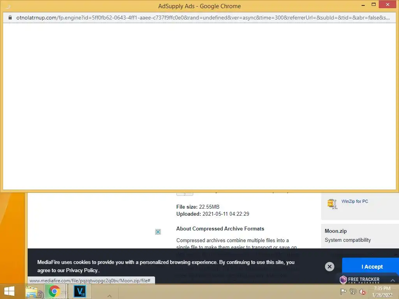399x299 pixels.
Task: Maximize the AdSupply Ads popup window
Action: tap(374, 4)
